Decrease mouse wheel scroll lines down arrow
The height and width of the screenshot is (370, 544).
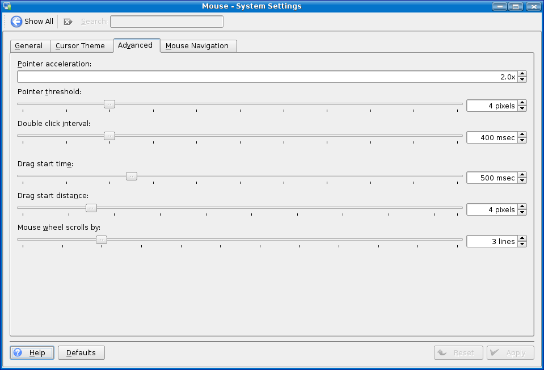[x=522, y=244]
